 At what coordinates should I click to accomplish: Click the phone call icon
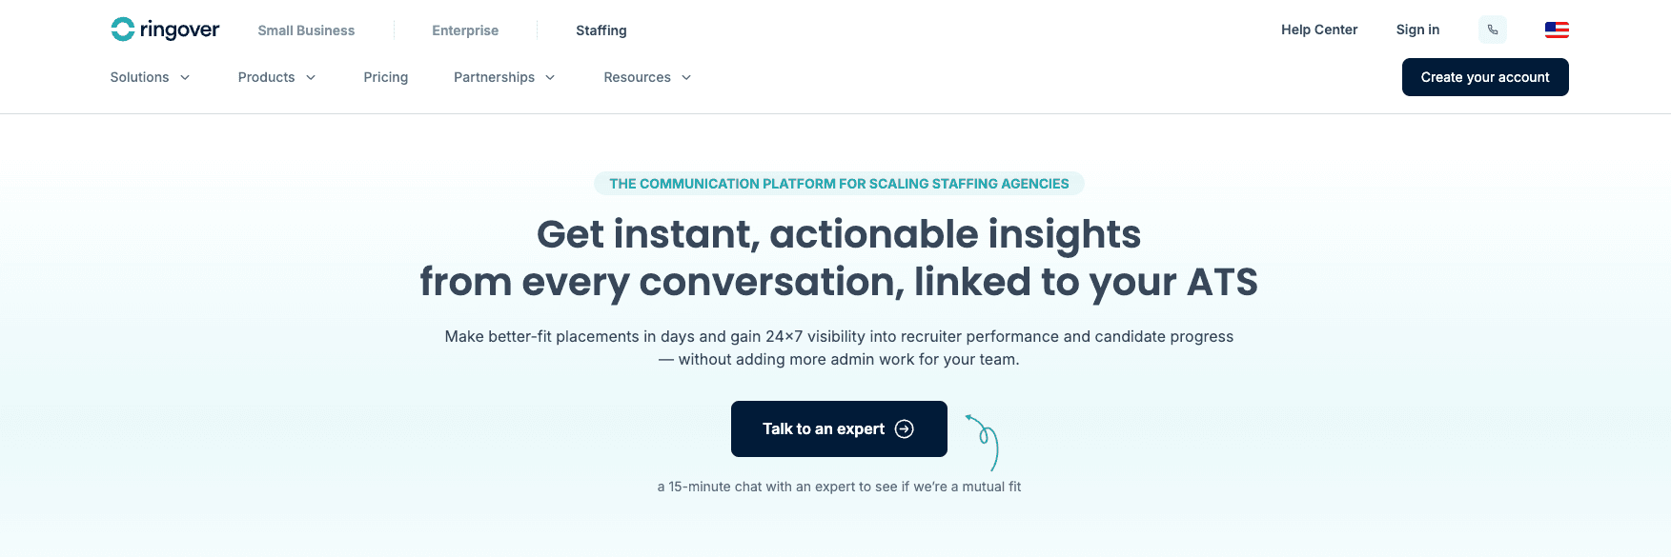(1493, 30)
